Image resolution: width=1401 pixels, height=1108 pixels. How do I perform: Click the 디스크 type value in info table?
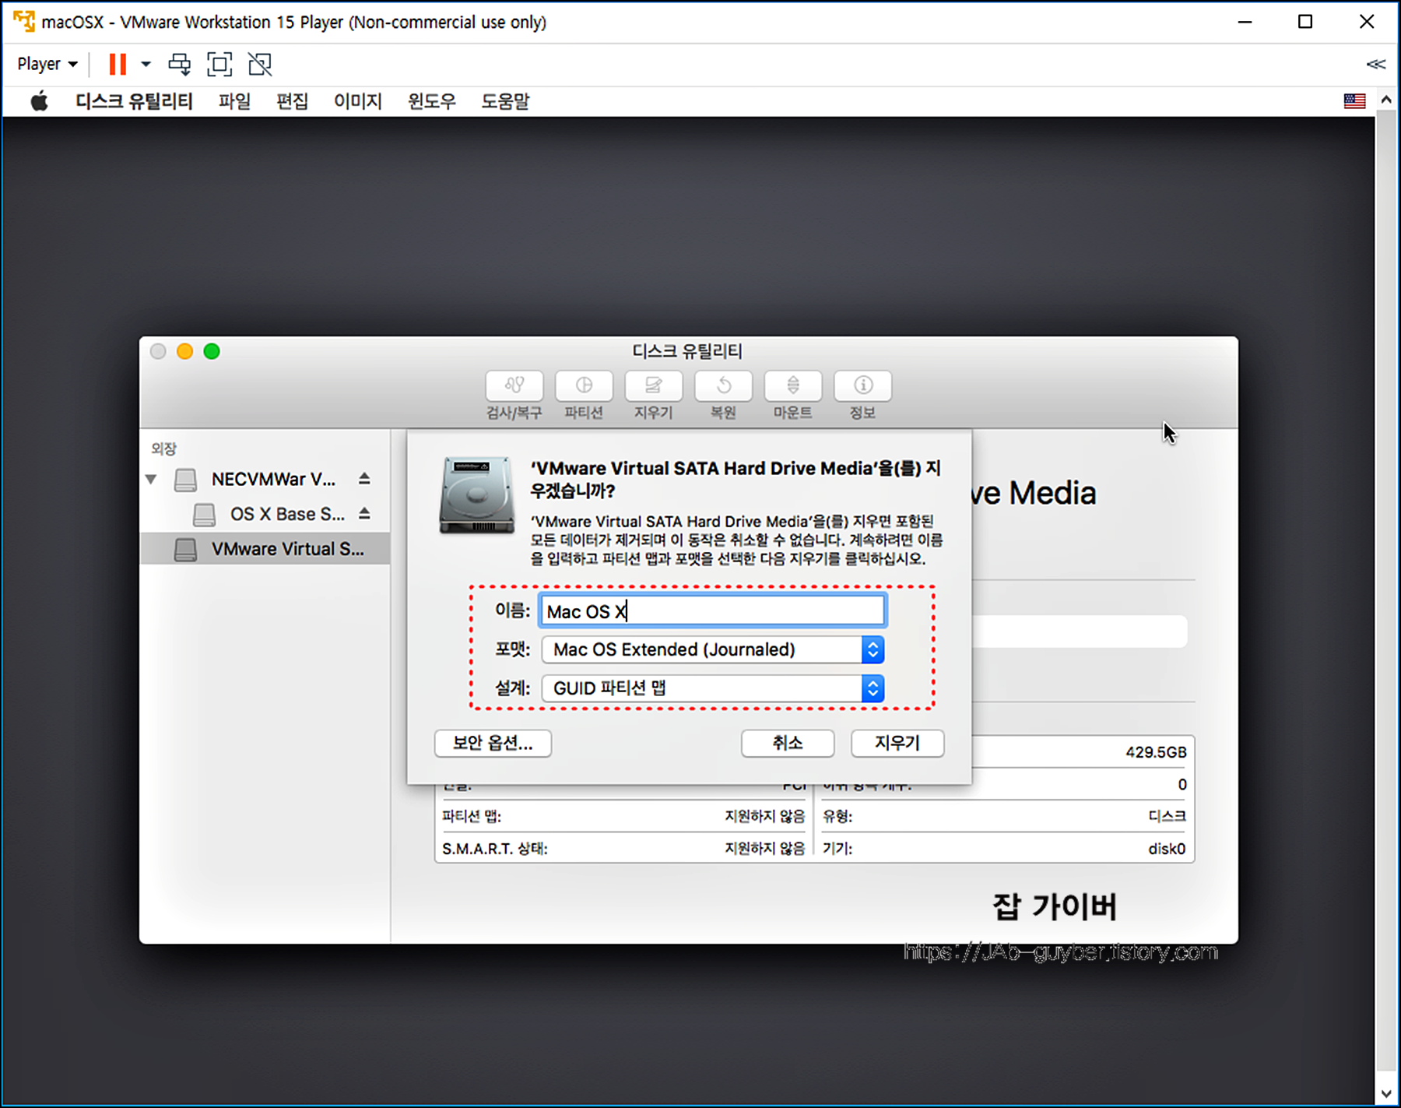1167,816
